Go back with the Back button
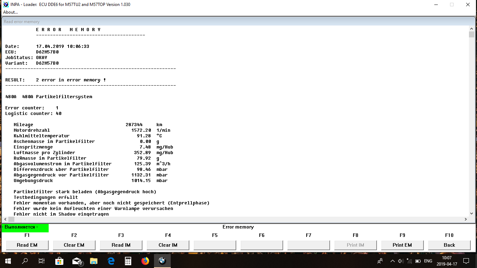 click(449, 245)
